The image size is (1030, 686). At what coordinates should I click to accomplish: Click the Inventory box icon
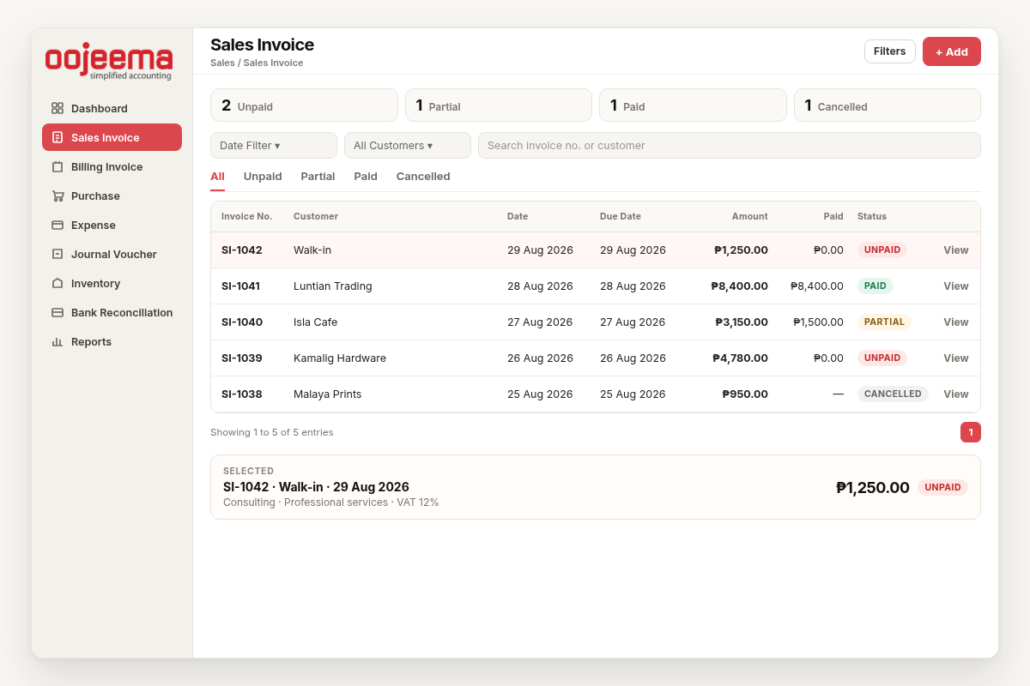(58, 283)
